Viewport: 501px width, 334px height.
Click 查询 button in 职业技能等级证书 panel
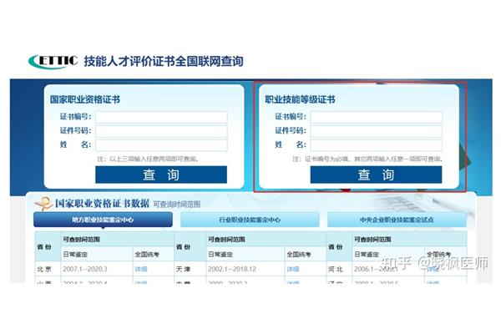point(376,175)
